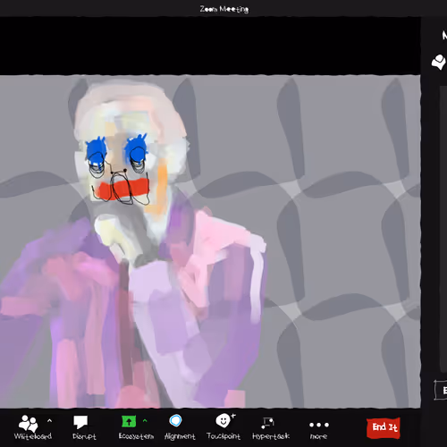This screenshot has width=447, height=447.
Task: Click the Touchpoint label text
Action: [x=223, y=436]
